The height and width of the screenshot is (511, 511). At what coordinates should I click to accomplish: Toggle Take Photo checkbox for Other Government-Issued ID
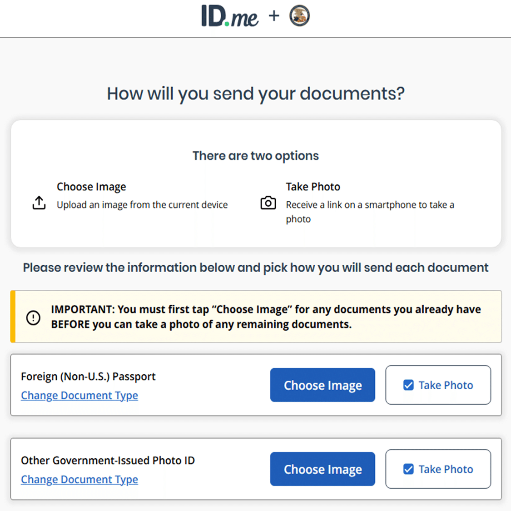pyautogui.click(x=408, y=469)
